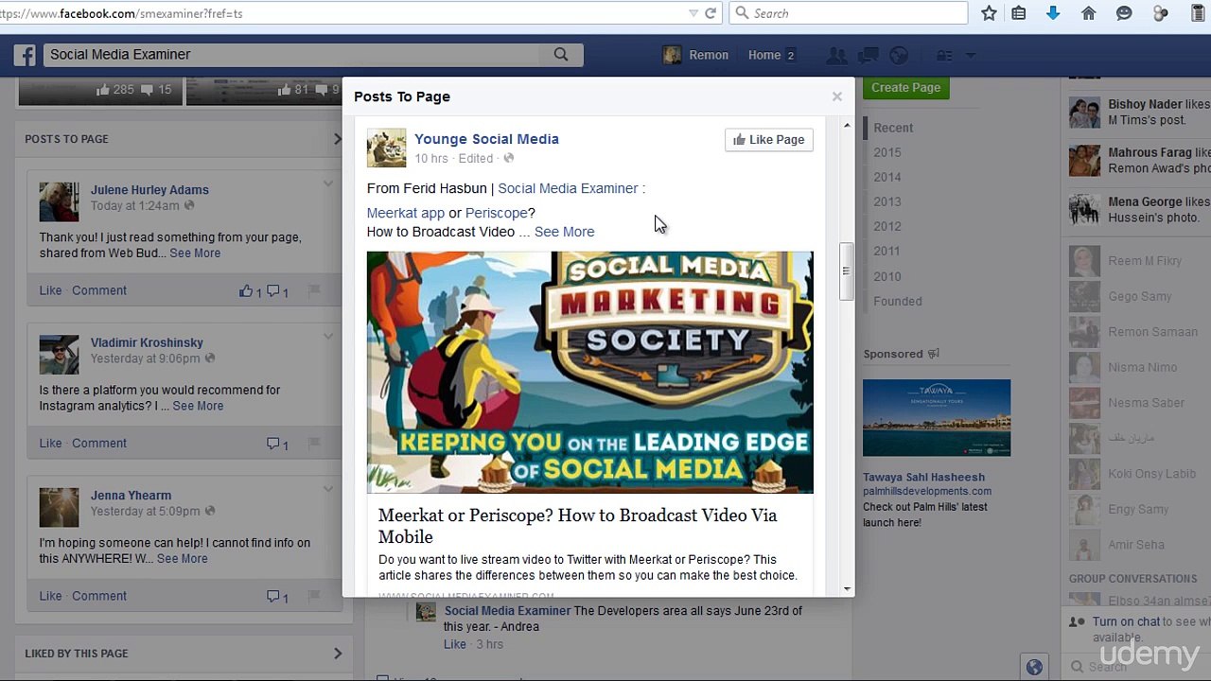Reload page with browser refresh icon

(711, 13)
